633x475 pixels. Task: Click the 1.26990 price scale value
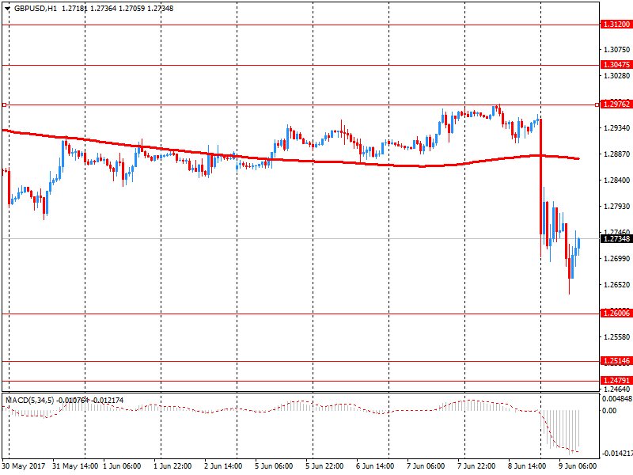(617, 259)
